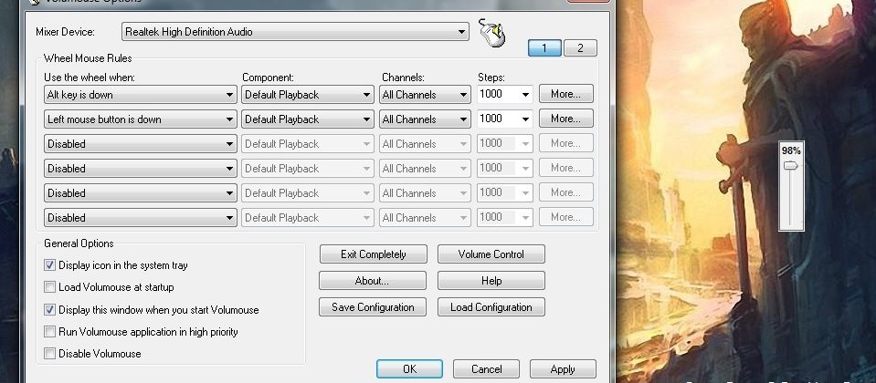Click the Save Configuration button
Image resolution: width=876 pixels, height=383 pixels.
[x=373, y=307]
